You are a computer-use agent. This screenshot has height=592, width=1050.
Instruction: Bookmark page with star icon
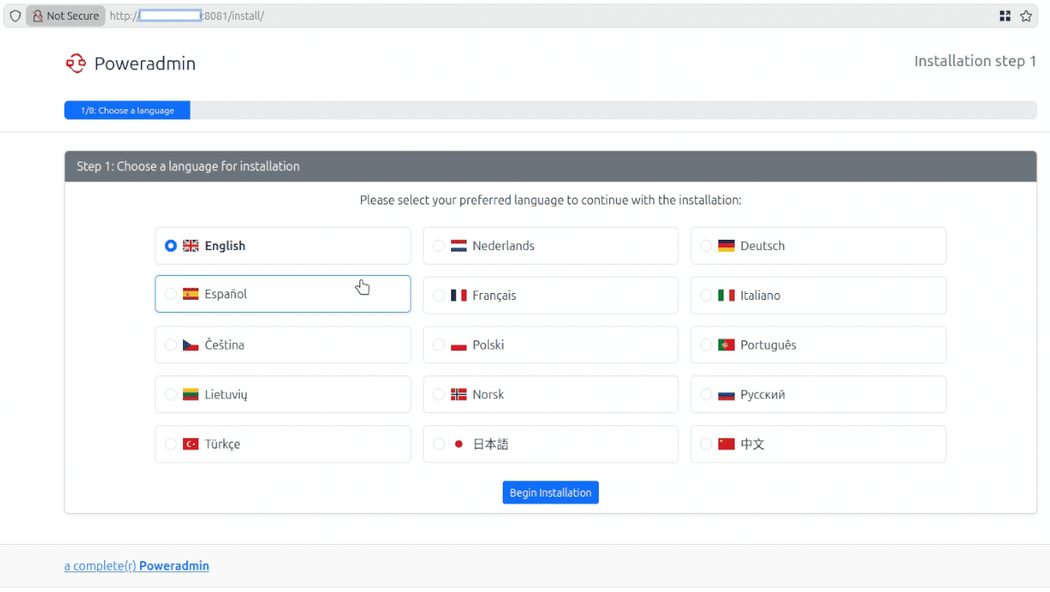tap(1025, 16)
